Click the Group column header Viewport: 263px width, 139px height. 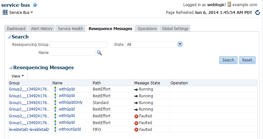pos(30,83)
